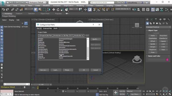Viewport: 172px width, 96px height.
Task: Select the Scenes row in paths list
Action: 62,54
